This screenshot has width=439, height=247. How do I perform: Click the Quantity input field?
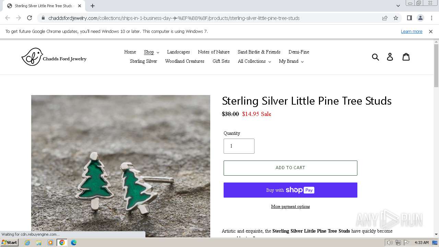(x=239, y=146)
